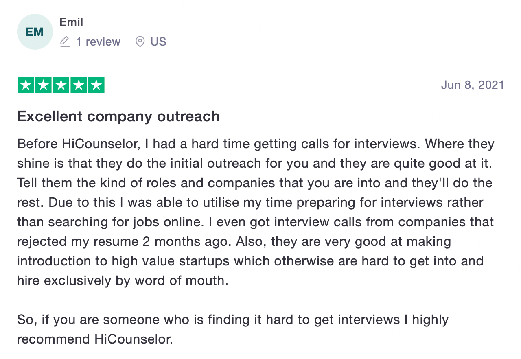The width and height of the screenshot is (521, 359).
Task: Click the fifth green rating star
Action: [x=96, y=85]
